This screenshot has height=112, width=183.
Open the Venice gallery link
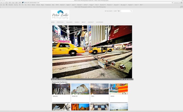112,96
